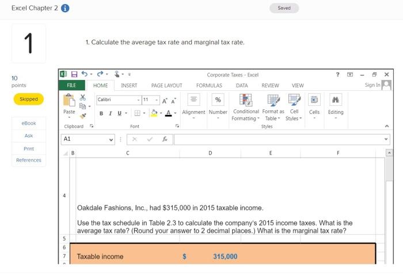This screenshot has height=276, width=403.
Task: Open the Editing binoculars group
Action: (x=336, y=107)
